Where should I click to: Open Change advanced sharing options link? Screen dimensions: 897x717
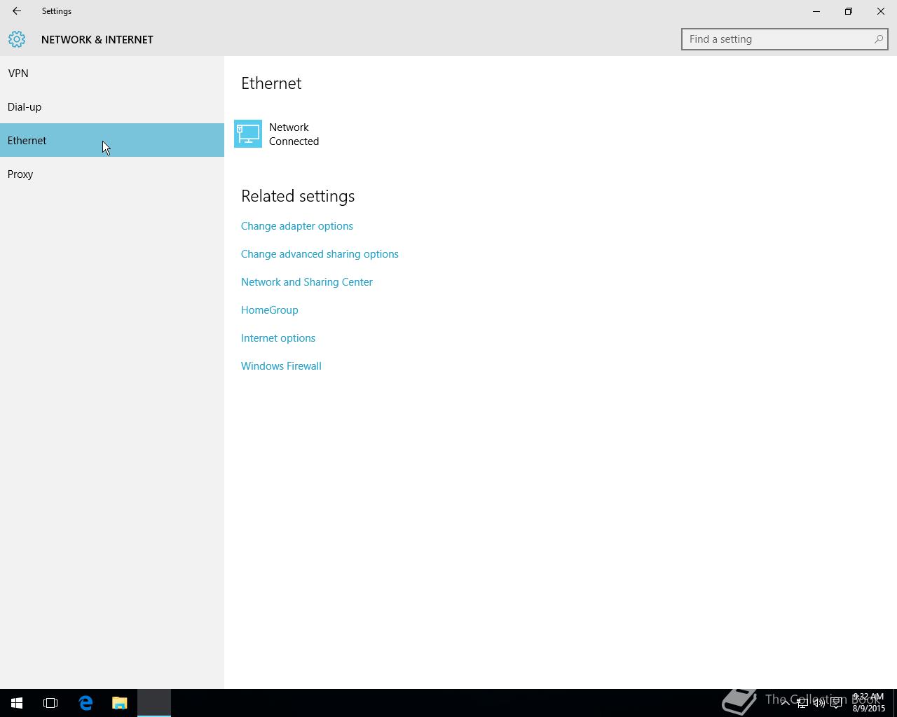[320, 254]
